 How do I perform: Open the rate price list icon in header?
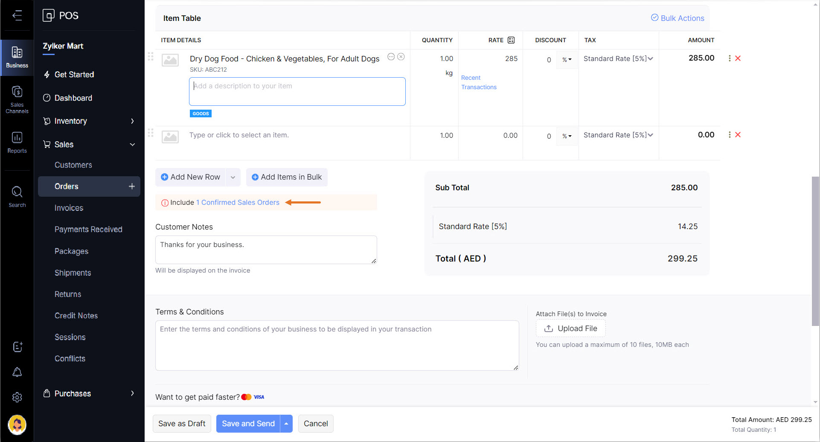tap(511, 40)
